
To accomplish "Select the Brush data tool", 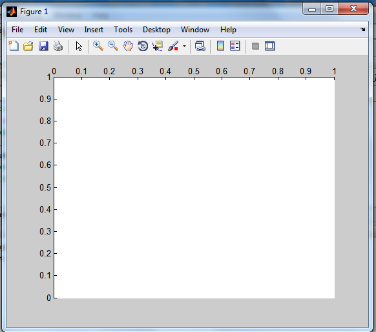I will pyautogui.click(x=173, y=46).
